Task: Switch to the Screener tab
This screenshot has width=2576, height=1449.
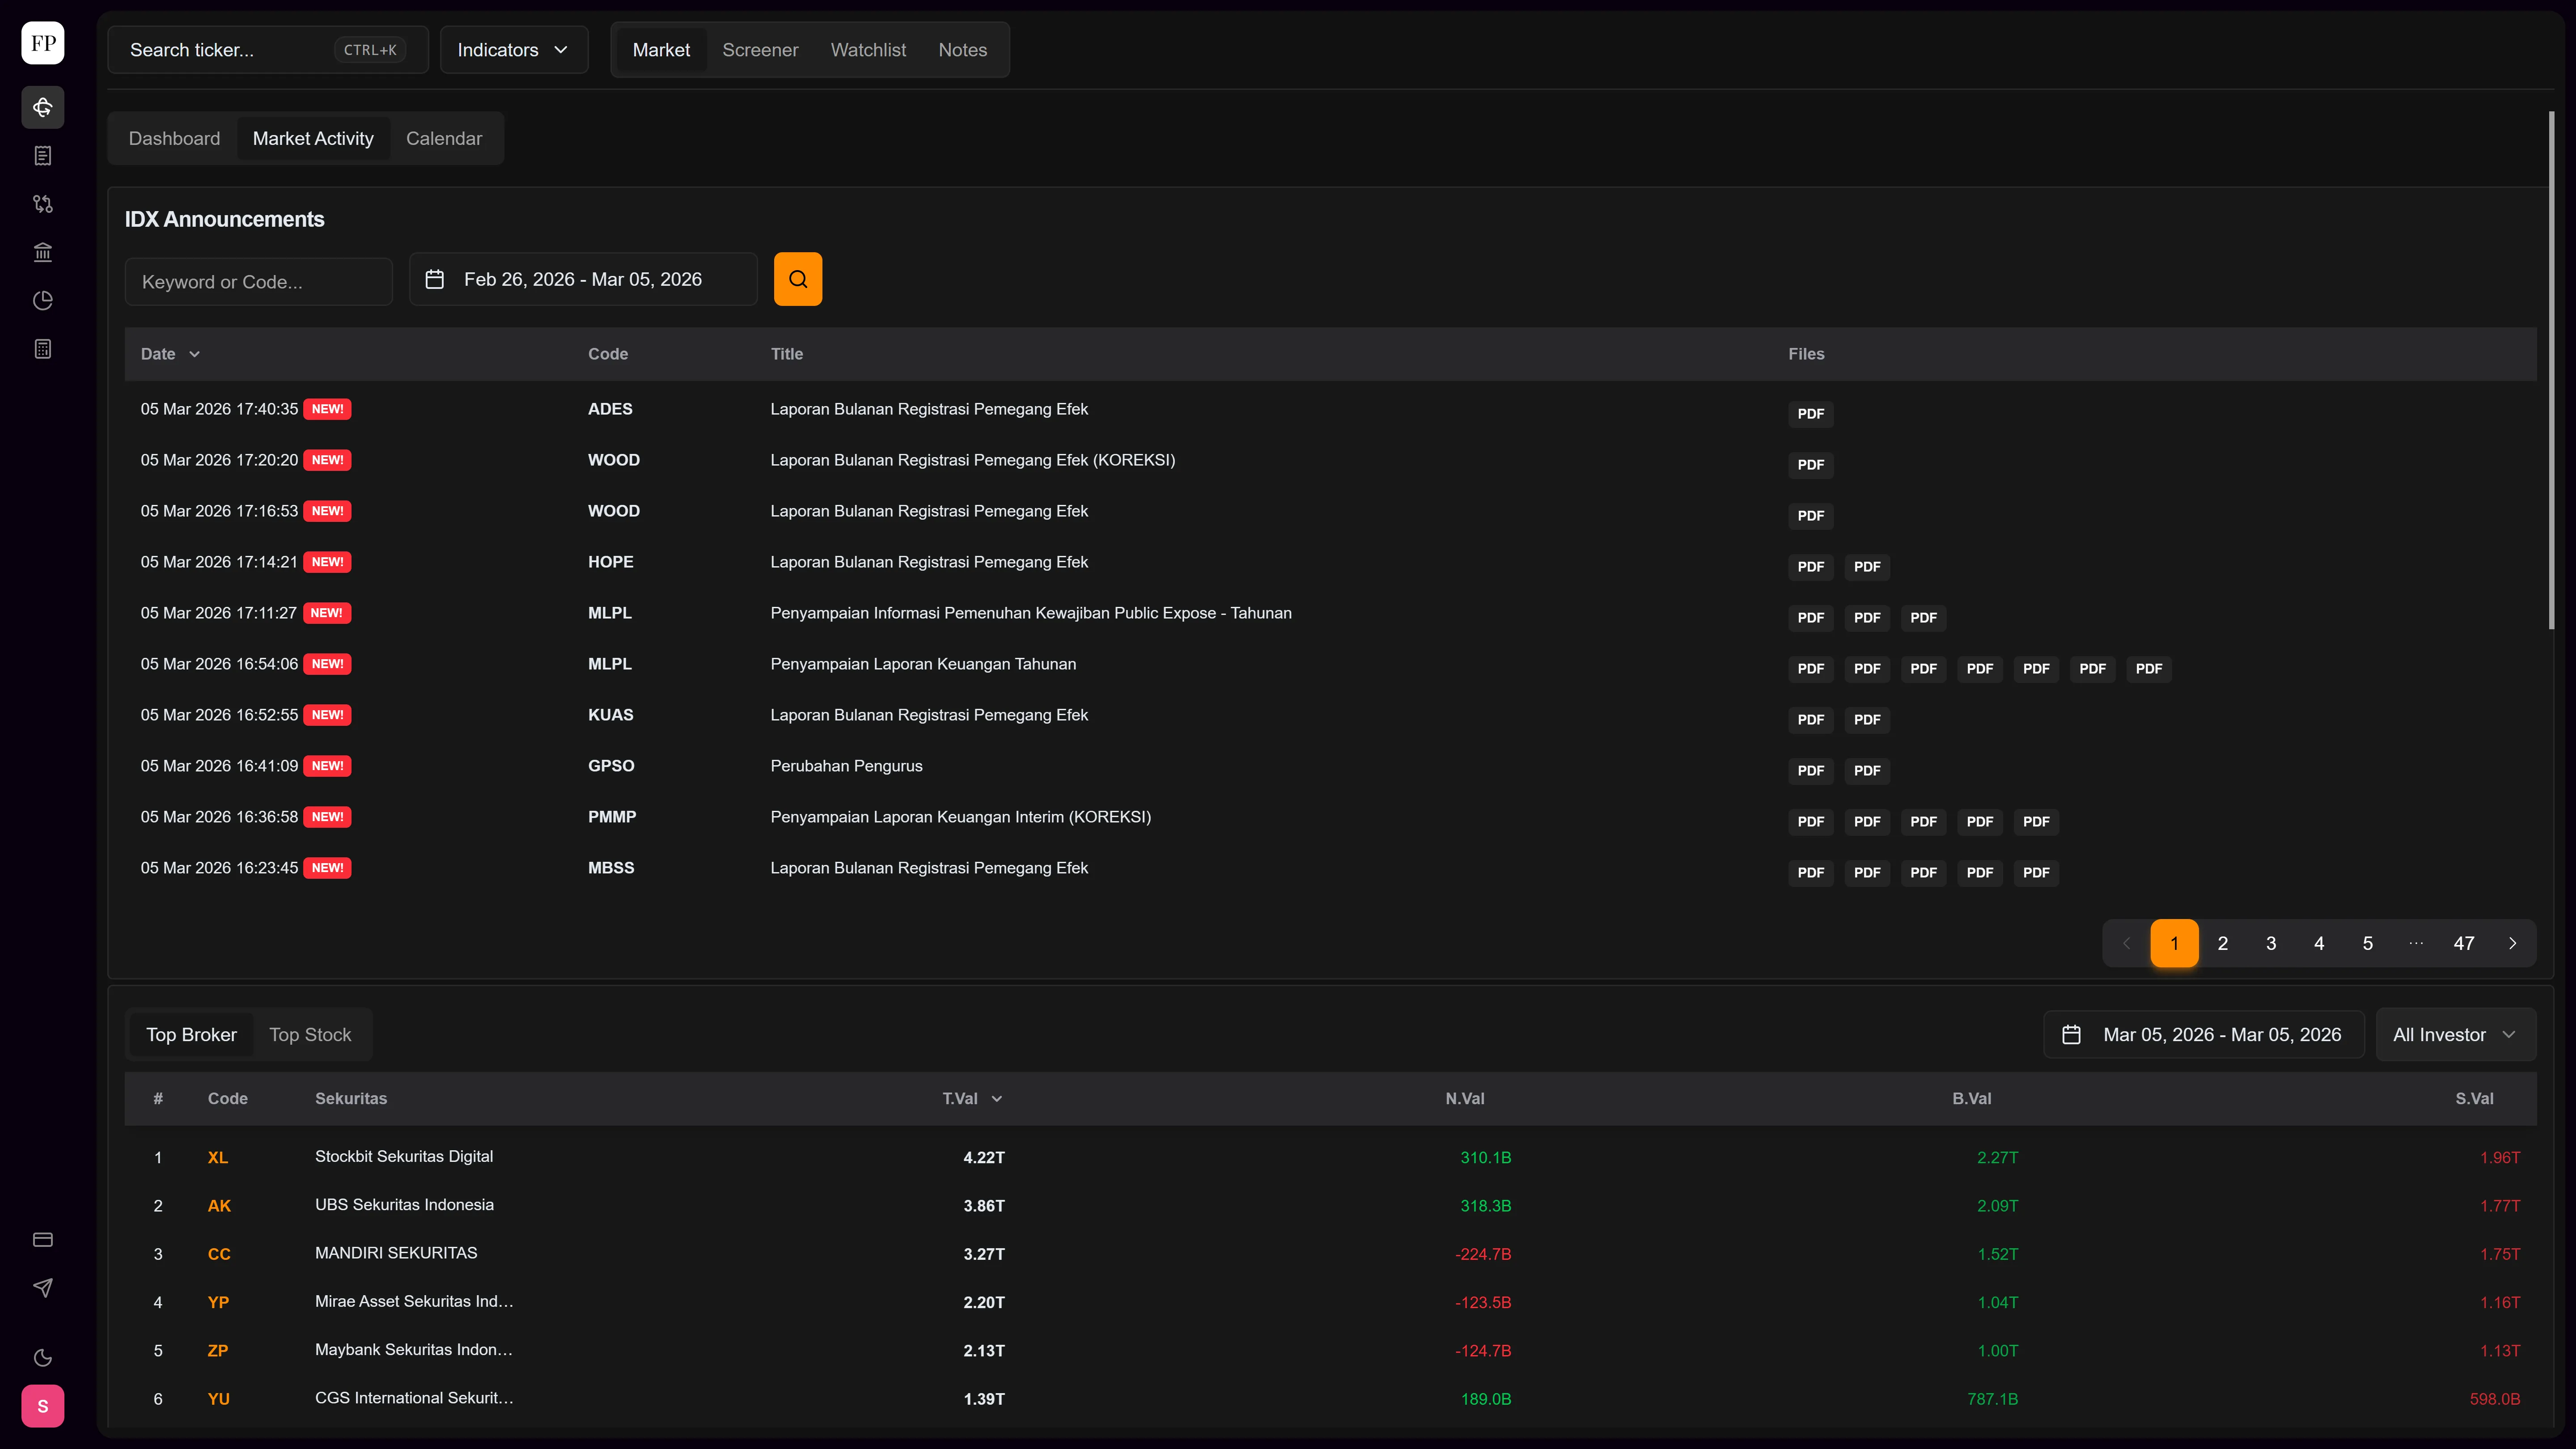Action: click(x=760, y=50)
